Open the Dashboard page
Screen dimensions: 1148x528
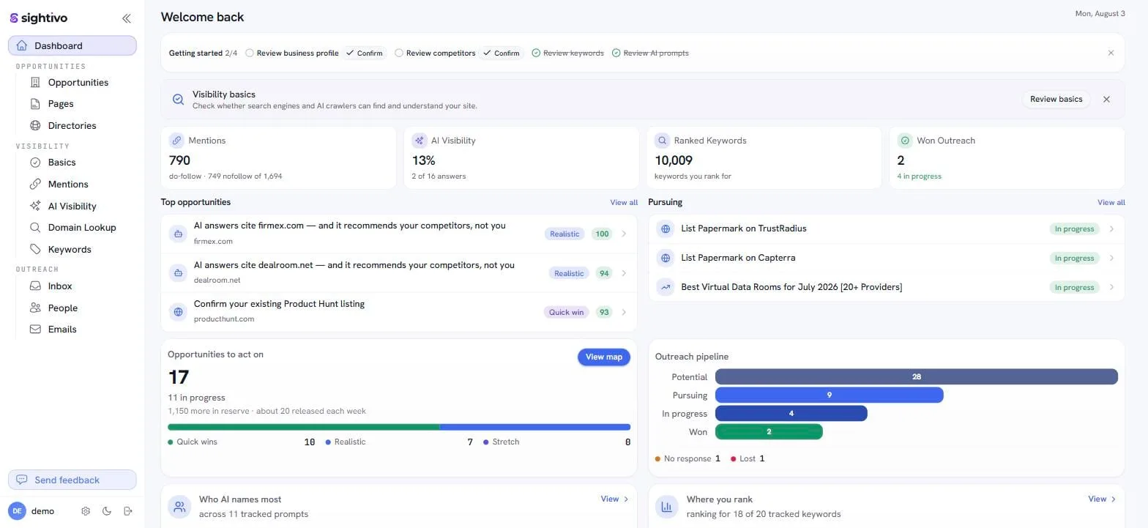[72, 45]
